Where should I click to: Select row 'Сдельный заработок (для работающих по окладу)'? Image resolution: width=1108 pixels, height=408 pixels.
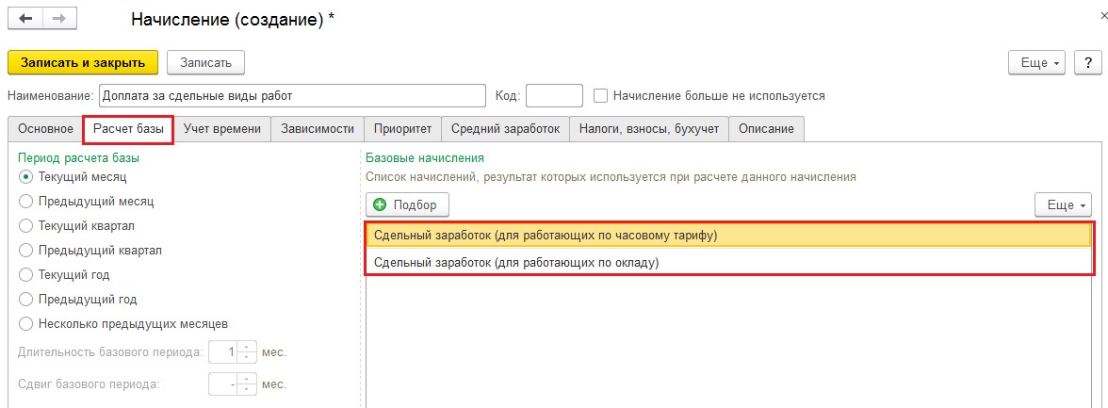point(515,263)
